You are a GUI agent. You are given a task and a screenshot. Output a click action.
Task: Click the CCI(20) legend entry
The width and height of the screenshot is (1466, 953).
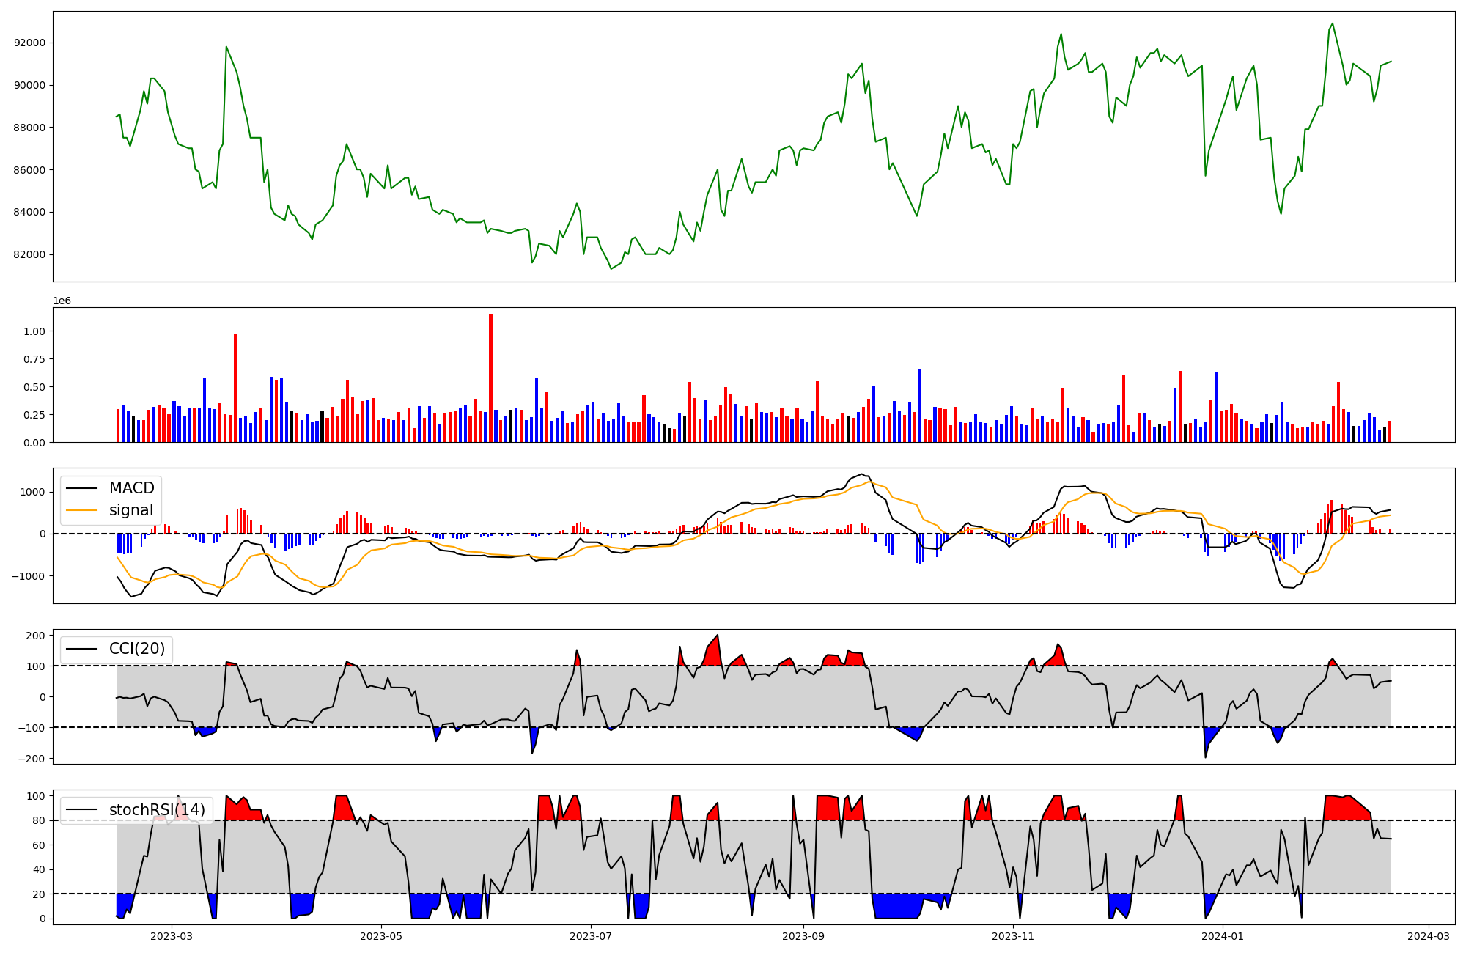137,649
